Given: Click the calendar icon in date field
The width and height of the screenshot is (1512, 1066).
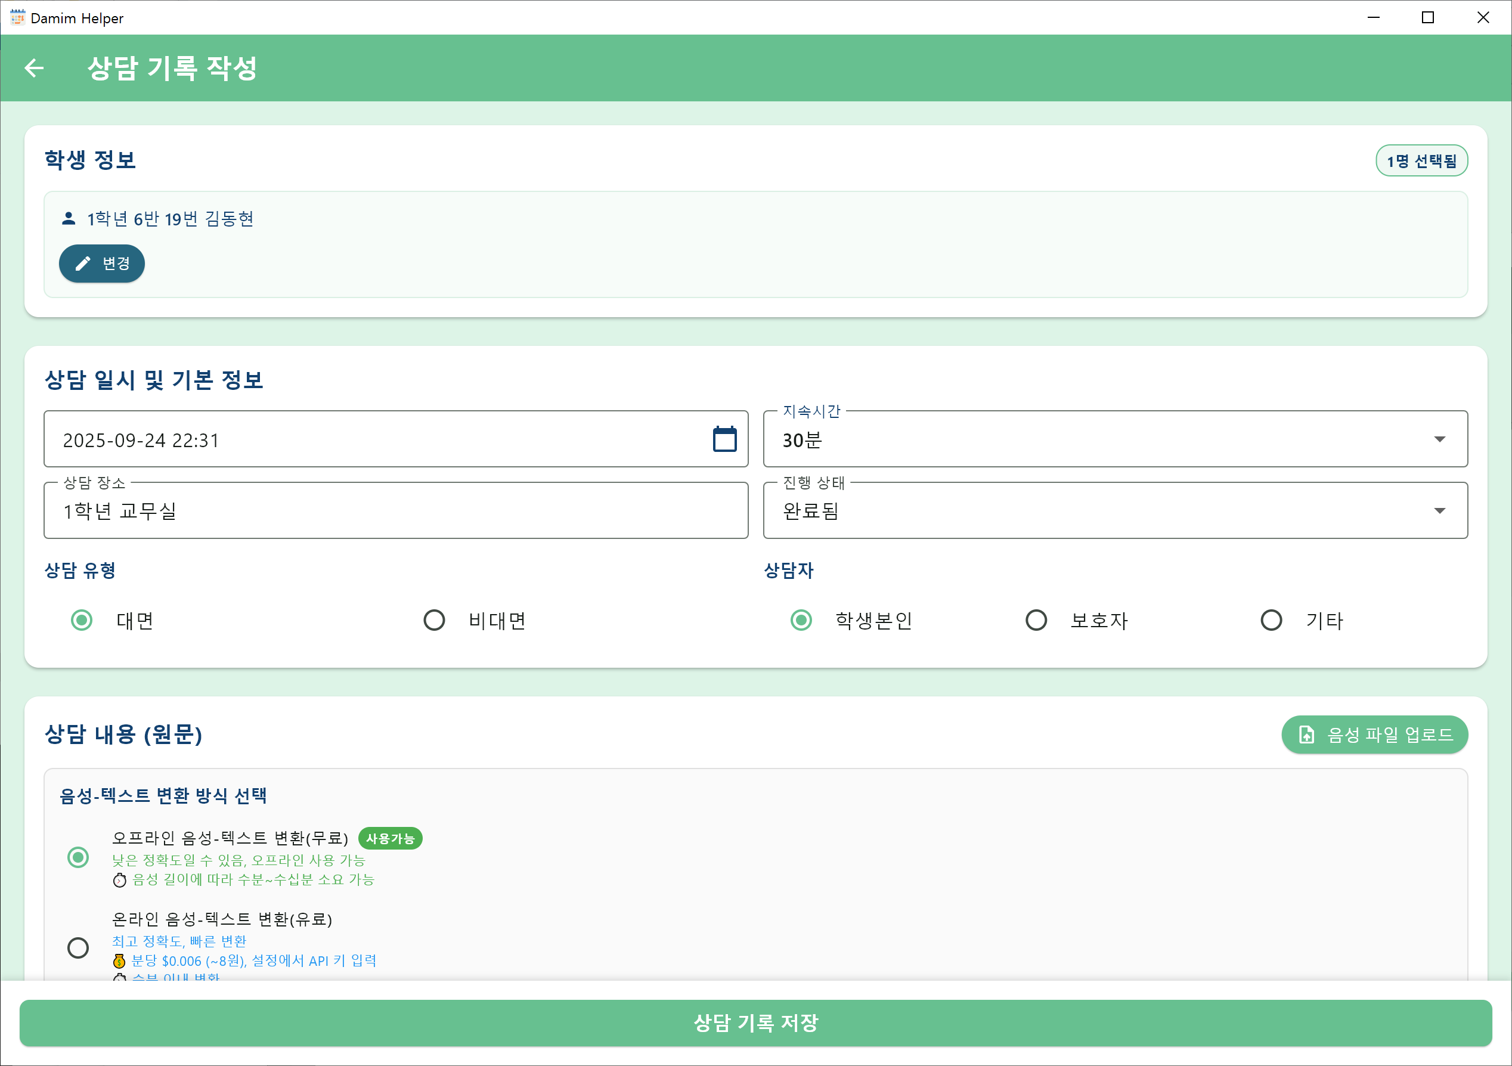Looking at the screenshot, I should [x=724, y=439].
